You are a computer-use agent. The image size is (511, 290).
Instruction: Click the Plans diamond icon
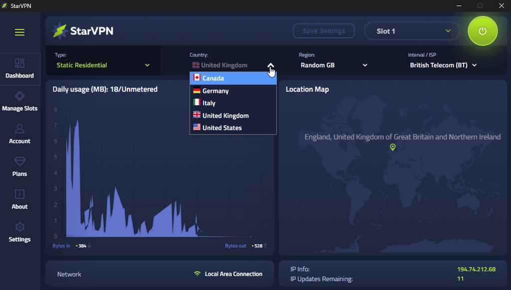tap(19, 161)
